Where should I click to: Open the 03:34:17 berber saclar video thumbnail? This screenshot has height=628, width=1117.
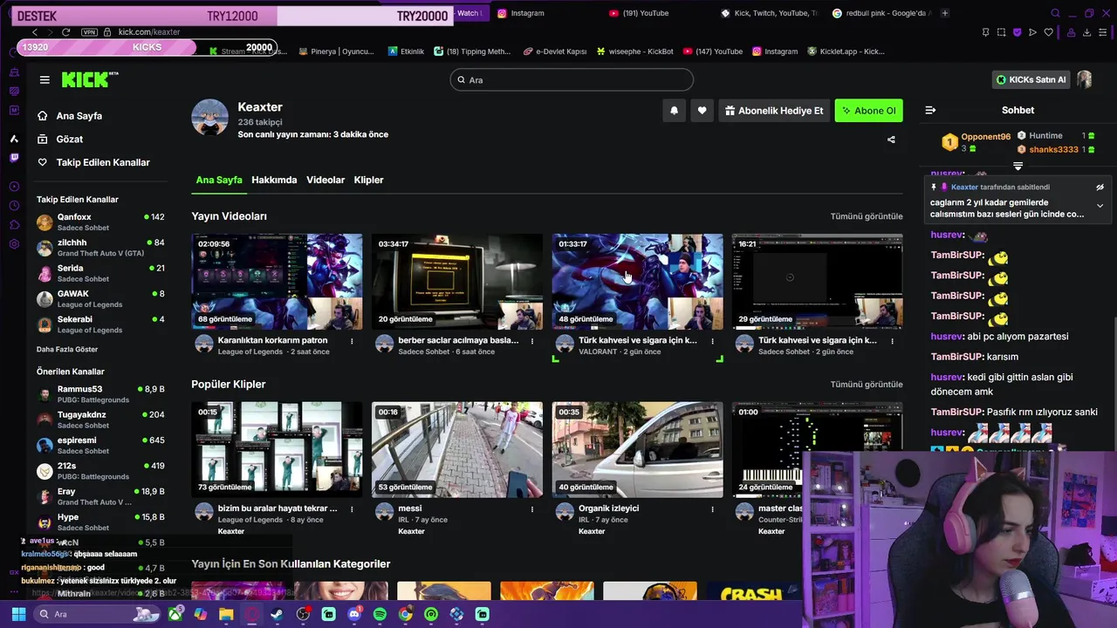coord(457,282)
